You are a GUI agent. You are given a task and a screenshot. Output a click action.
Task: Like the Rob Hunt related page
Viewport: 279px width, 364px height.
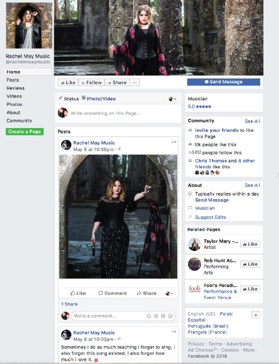[250, 264]
